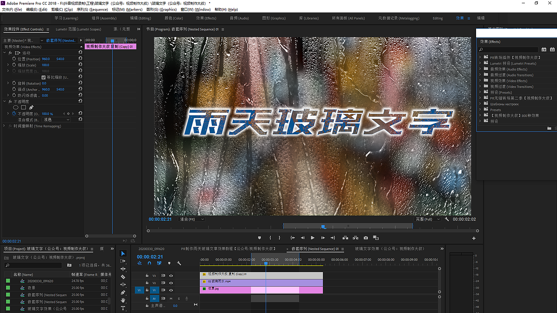Step back one frame
The width and height of the screenshot is (557, 313).
[x=303, y=238]
